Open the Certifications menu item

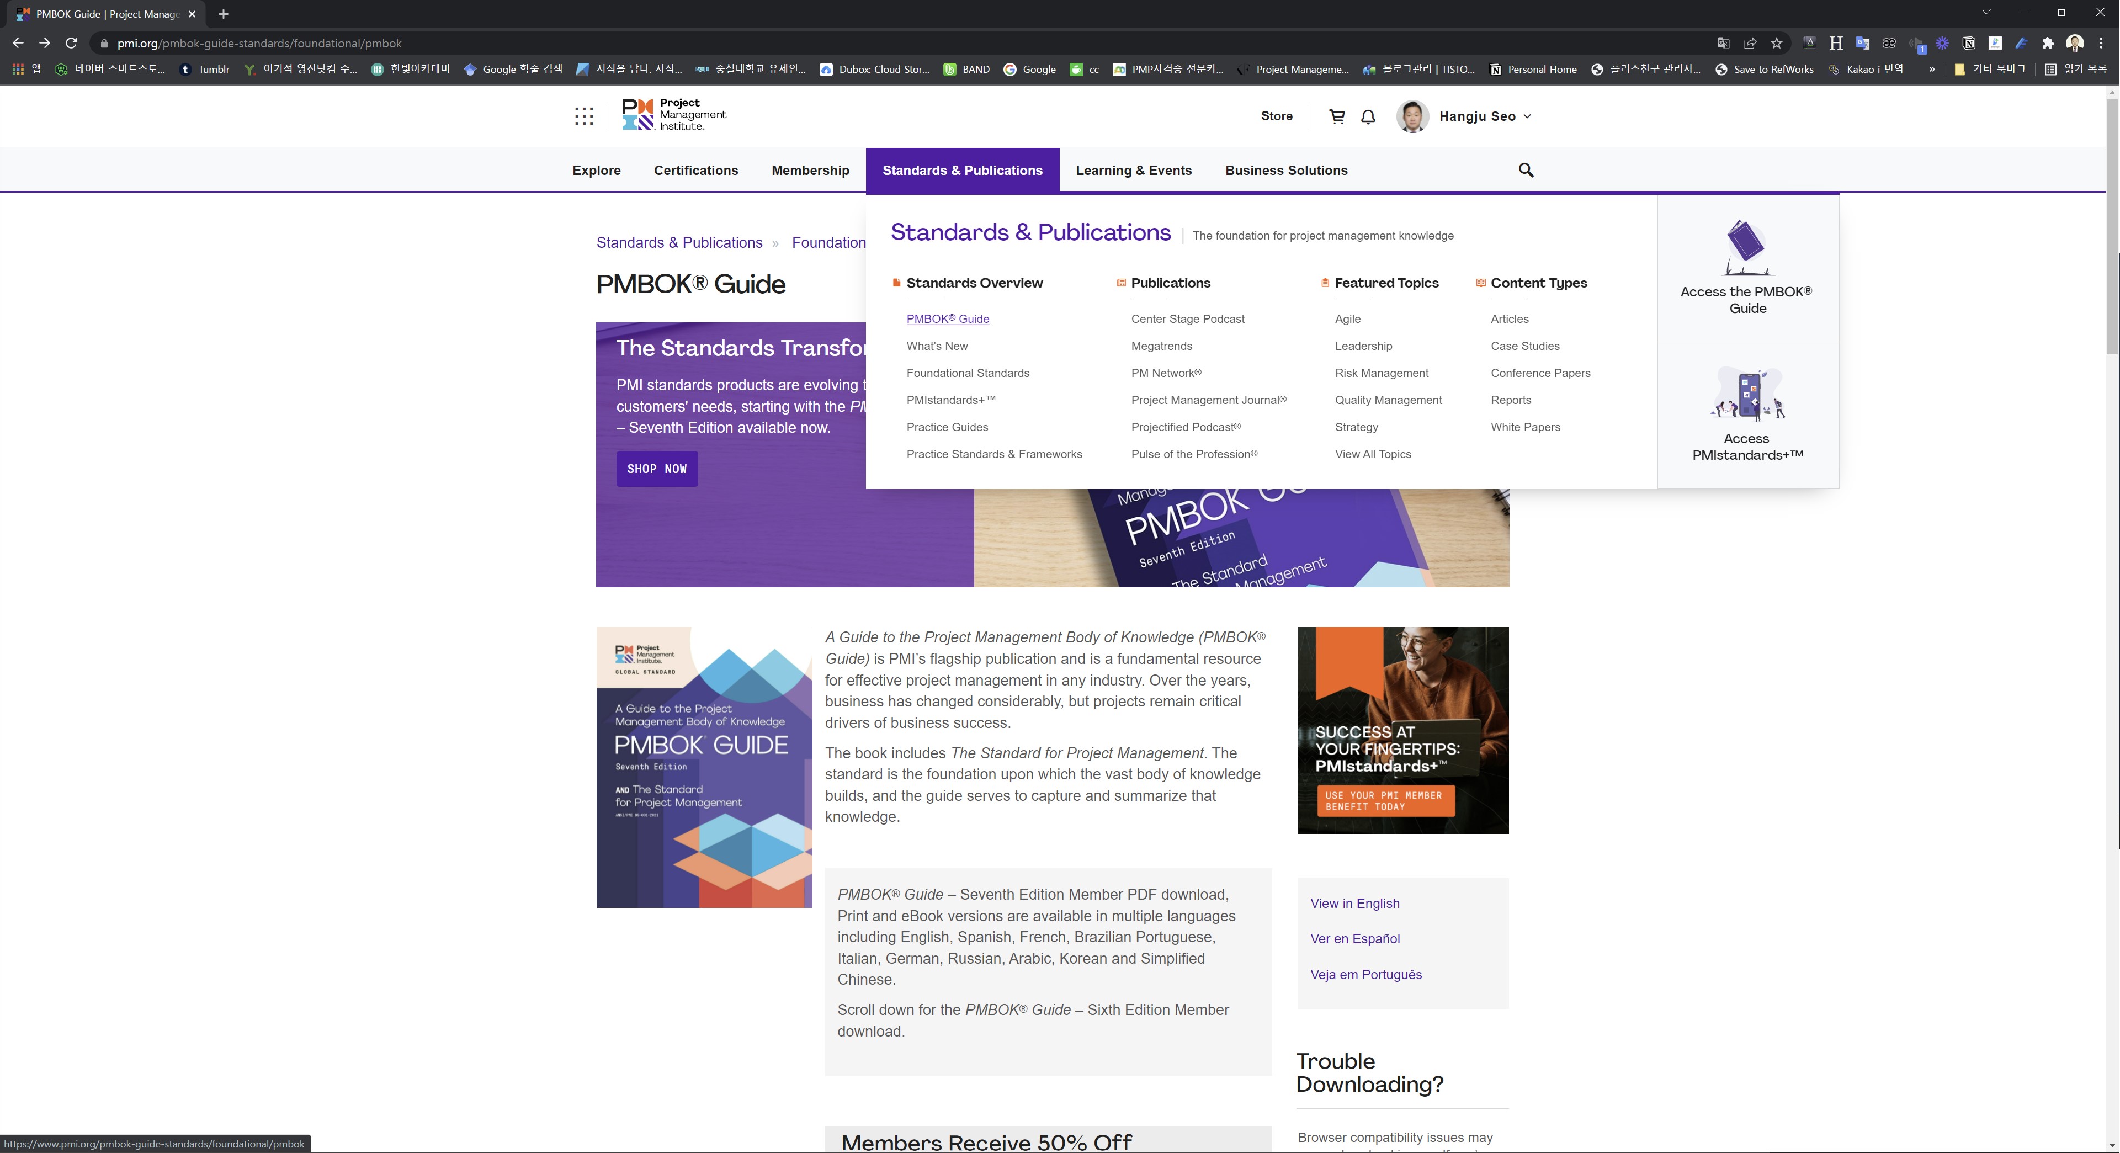tap(695, 171)
